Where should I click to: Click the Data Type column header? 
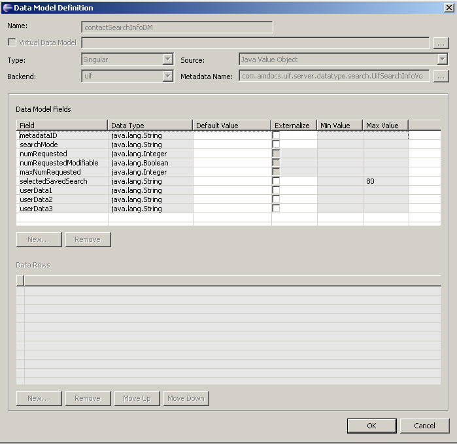[150, 126]
